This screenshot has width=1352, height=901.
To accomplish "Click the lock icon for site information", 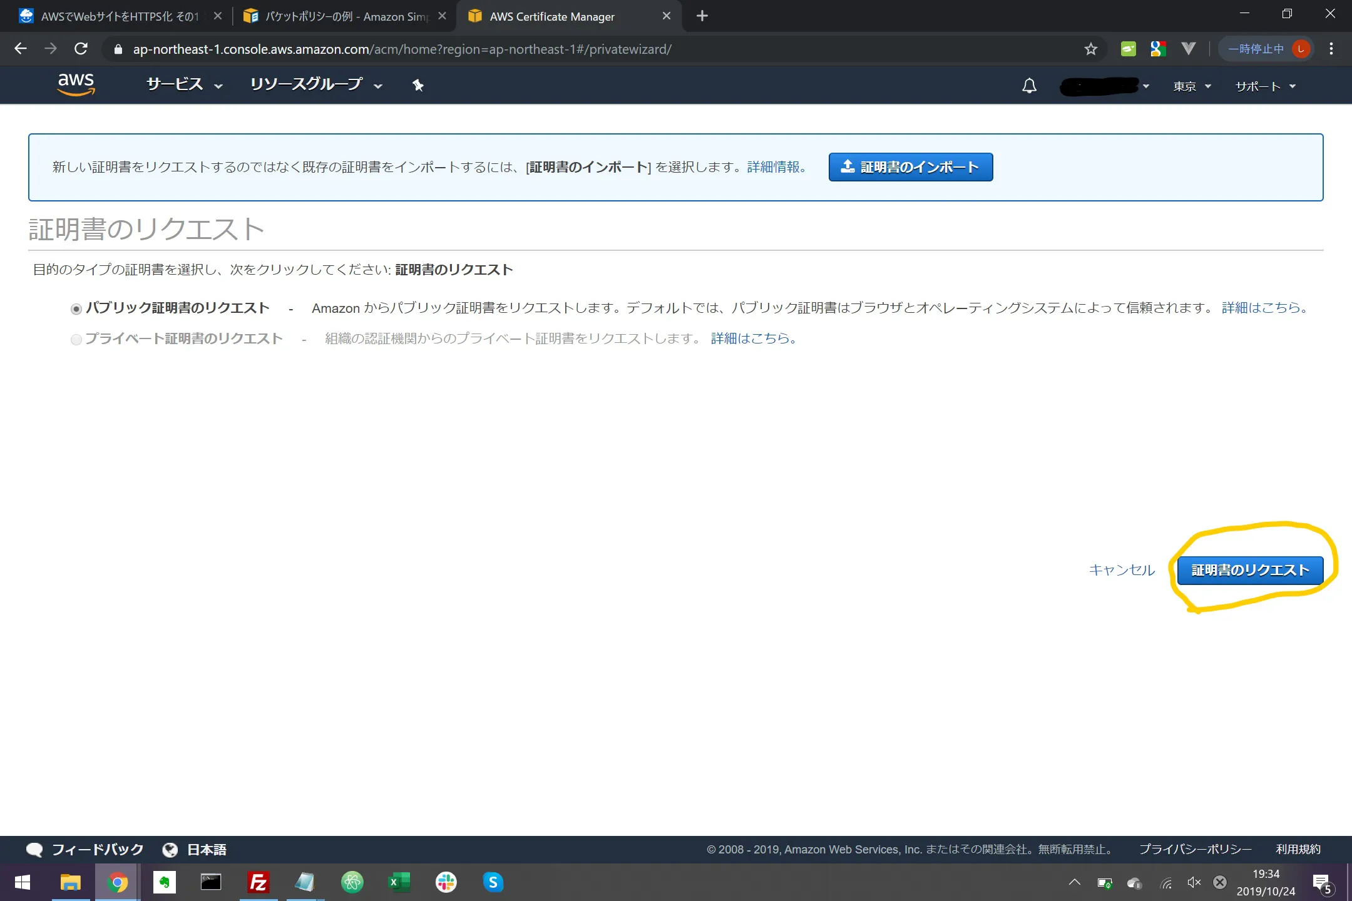I will (x=118, y=49).
